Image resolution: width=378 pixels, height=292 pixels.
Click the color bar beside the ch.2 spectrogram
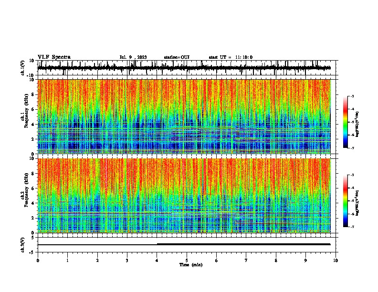[346, 201]
